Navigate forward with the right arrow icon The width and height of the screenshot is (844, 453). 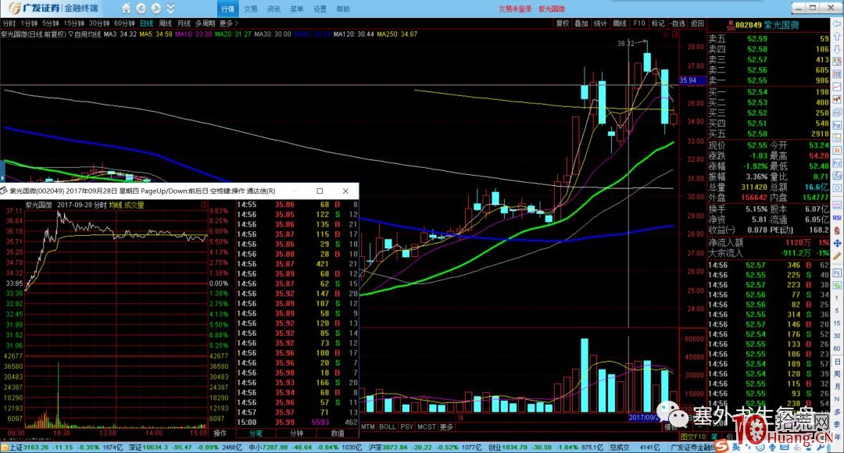pos(156,9)
